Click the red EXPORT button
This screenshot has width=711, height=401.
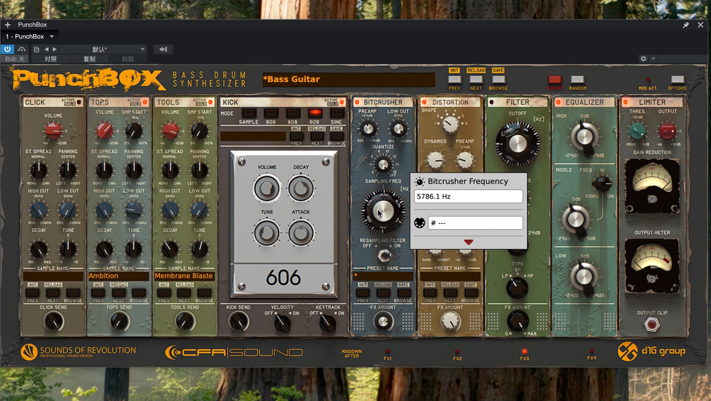point(555,80)
